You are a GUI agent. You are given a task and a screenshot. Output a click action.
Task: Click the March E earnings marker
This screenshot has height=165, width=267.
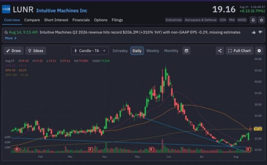point(90,149)
